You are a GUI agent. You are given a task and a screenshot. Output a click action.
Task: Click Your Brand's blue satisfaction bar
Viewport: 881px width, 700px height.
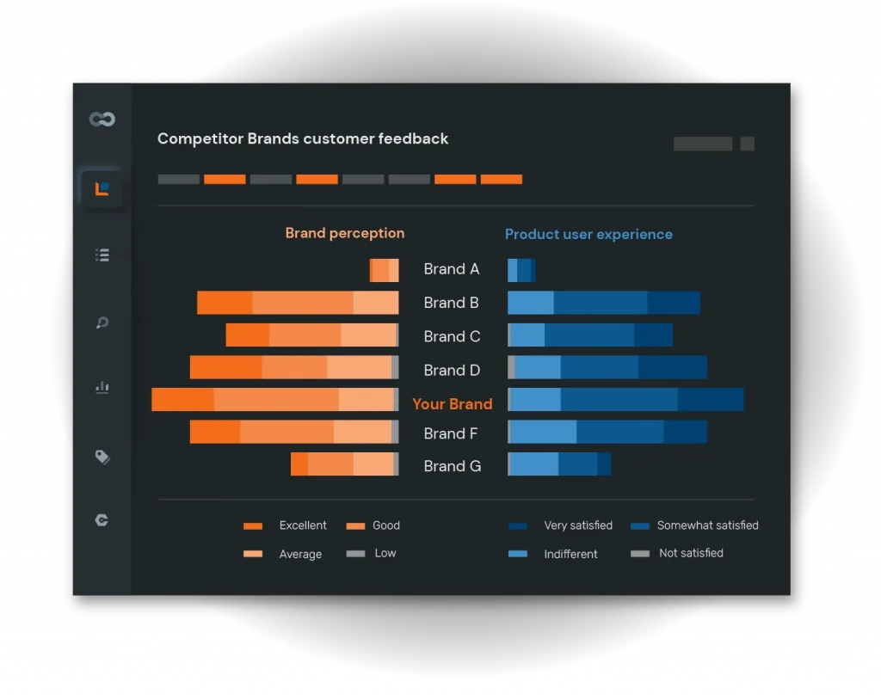pyautogui.click(x=625, y=399)
